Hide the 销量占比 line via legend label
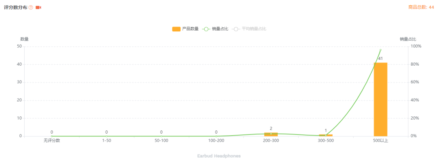Image resolution: width=437 pixels, height=163 pixels. point(220,29)
